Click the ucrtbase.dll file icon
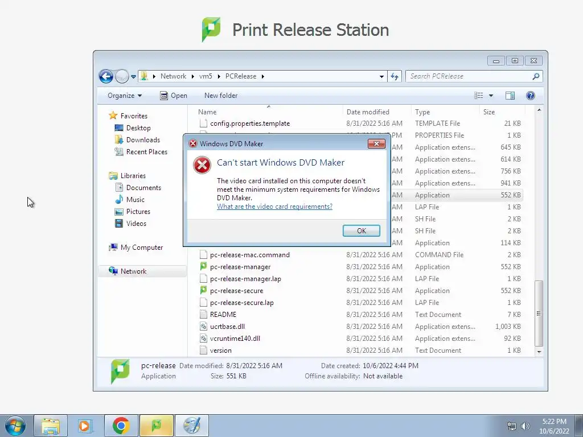Image resolution: width=583 pixels, height=437 pixels. pos(203,326)
